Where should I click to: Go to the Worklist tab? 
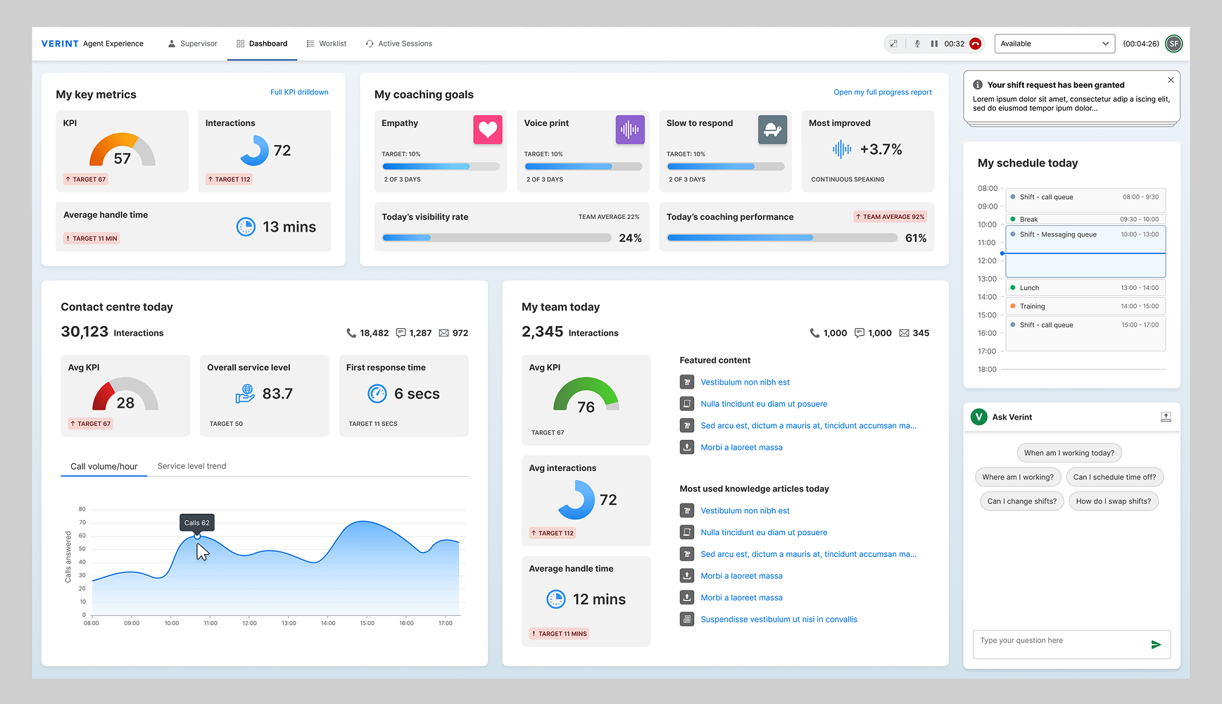click(327, 44)
